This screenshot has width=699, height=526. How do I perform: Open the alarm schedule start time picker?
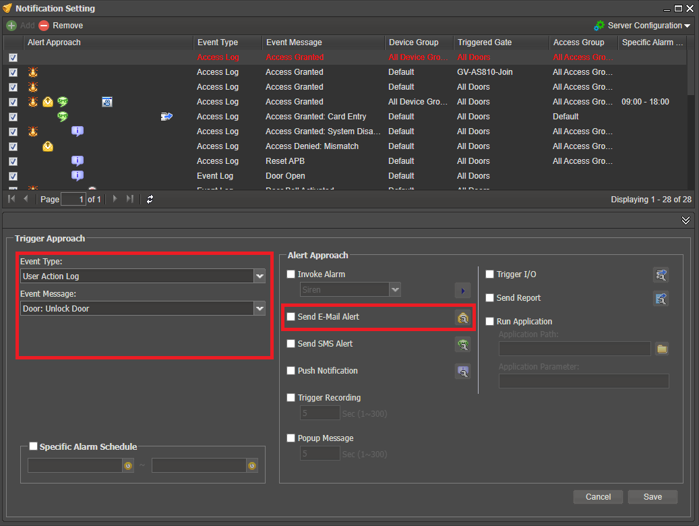point(128,466)
